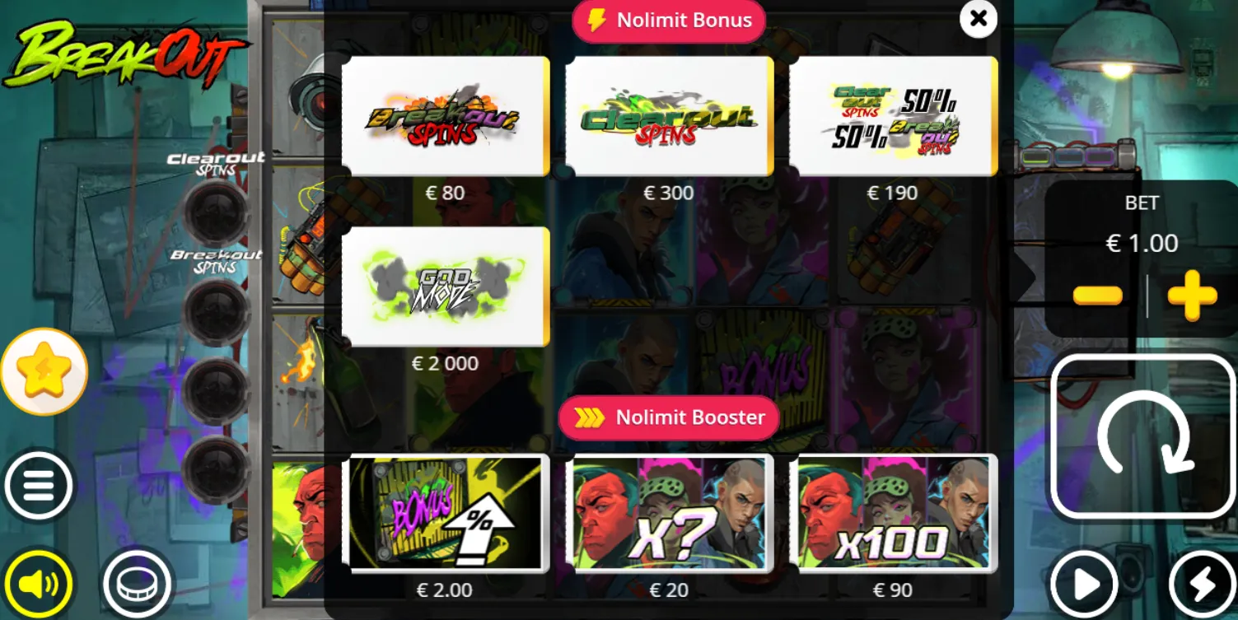Click the Nolimit Booster header tab
Screen dimensions: 1238x620
coord(669,417)
